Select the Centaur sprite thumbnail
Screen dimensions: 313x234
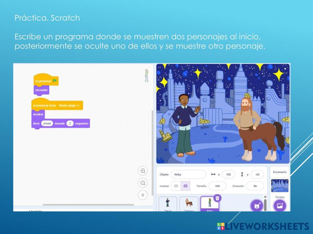coord(189,204)
